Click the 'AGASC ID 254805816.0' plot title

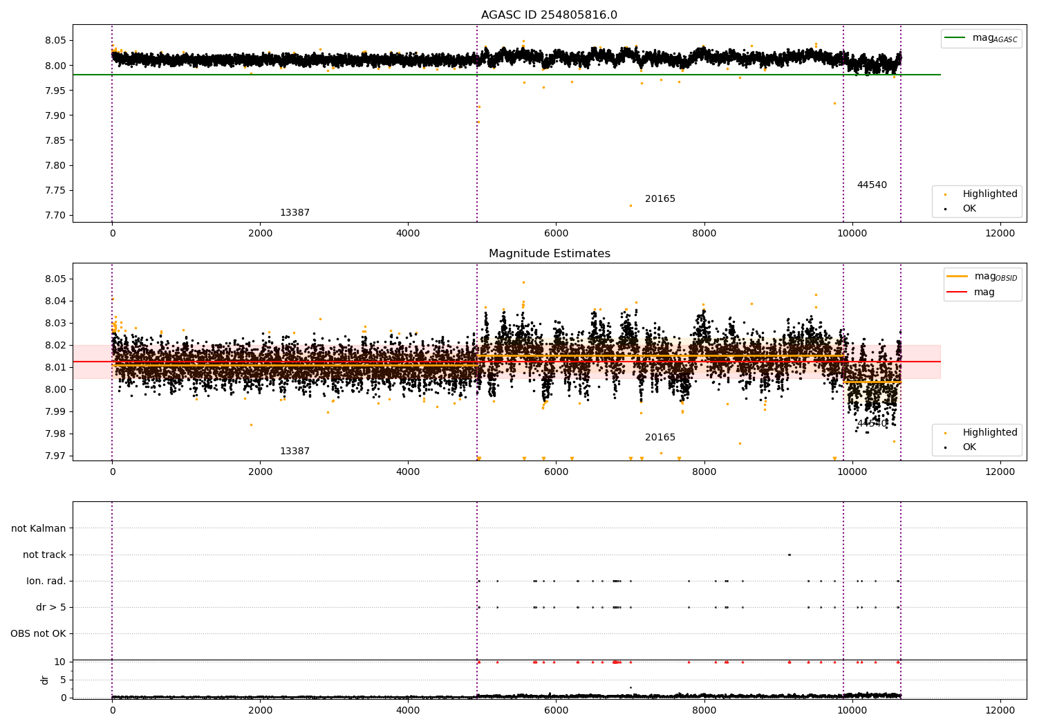pyautogui.click(x=549, y=15)
